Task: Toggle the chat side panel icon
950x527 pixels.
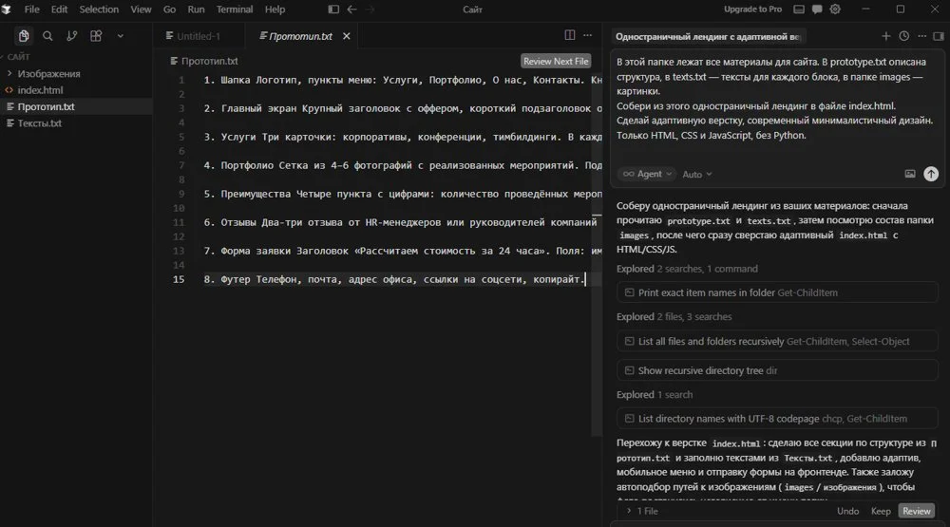Action: click(x=939, y=36)
